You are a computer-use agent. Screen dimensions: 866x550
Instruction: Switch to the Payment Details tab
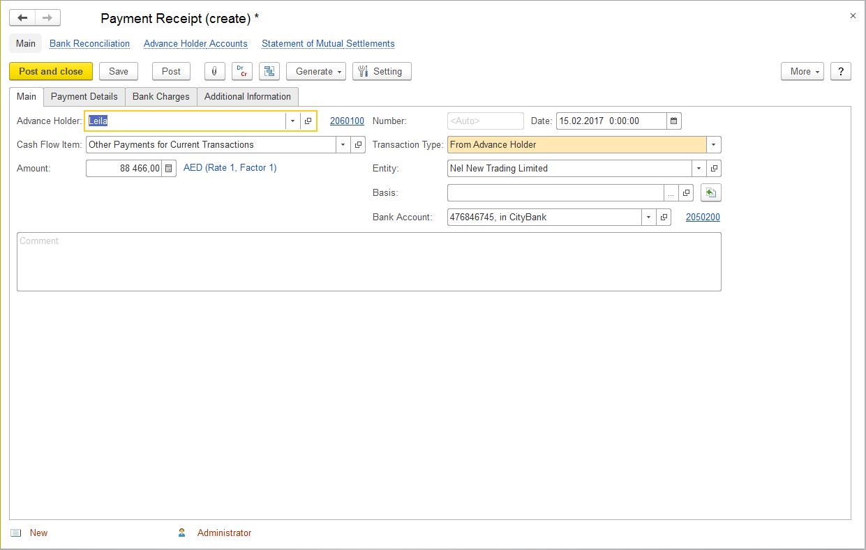[x=84, y=96]
